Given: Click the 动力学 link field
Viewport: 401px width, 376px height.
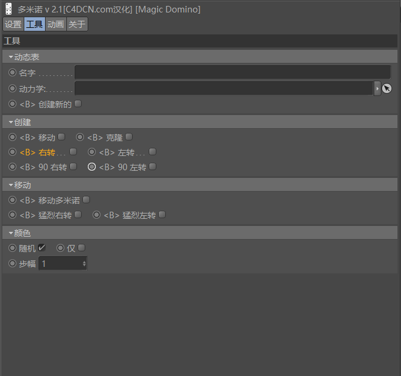Looking at the screenshot, I should 224,88.
